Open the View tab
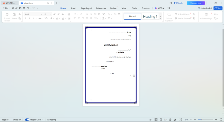Image resolution: width=224 pixels, height=122 pixels. click(124, 8)
